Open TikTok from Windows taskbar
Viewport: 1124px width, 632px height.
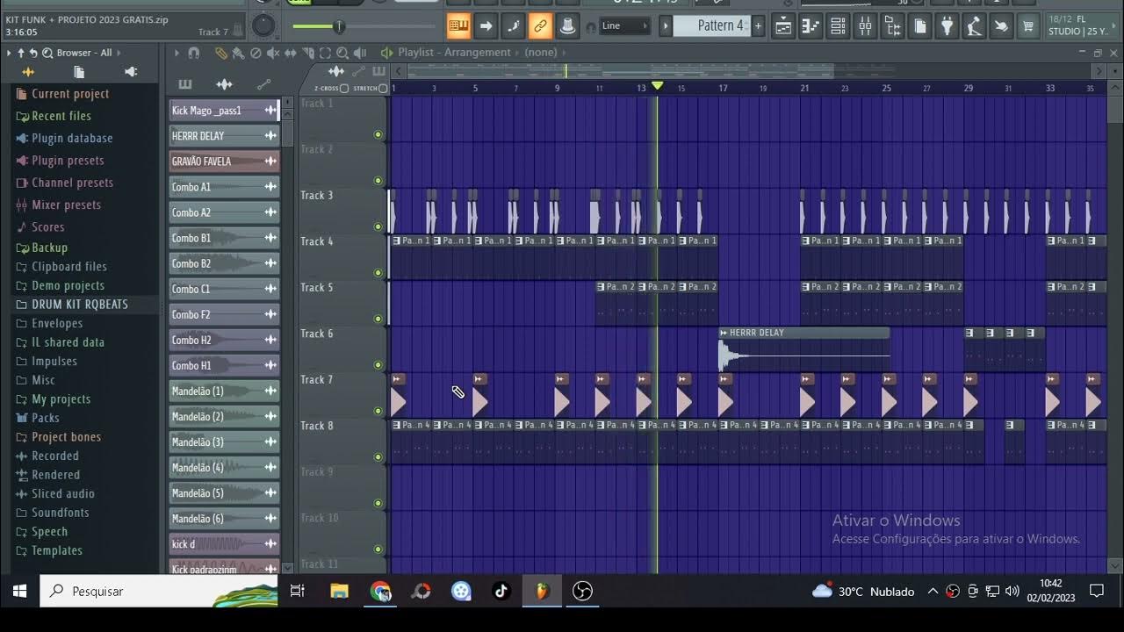pyautogui.click(x=501, y=592)
